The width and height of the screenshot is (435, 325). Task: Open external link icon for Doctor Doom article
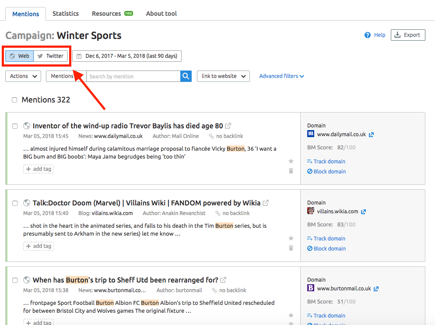[266, 203]
